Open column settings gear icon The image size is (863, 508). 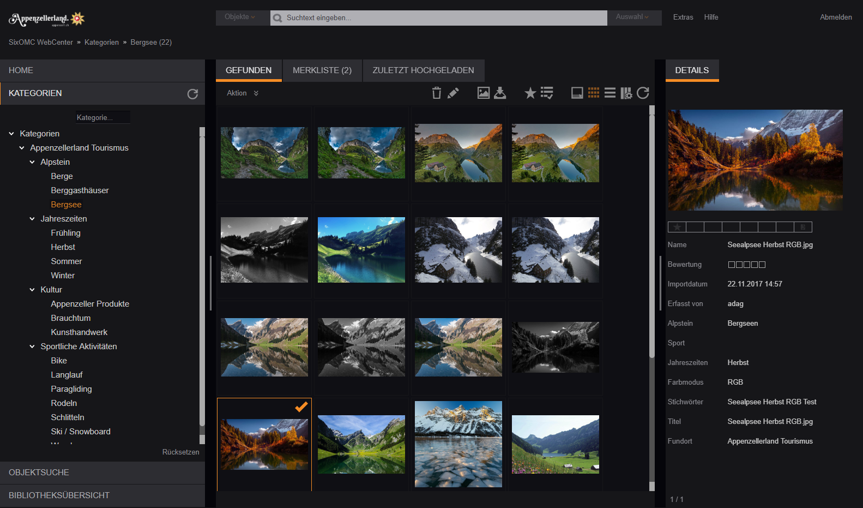[626, 93]
